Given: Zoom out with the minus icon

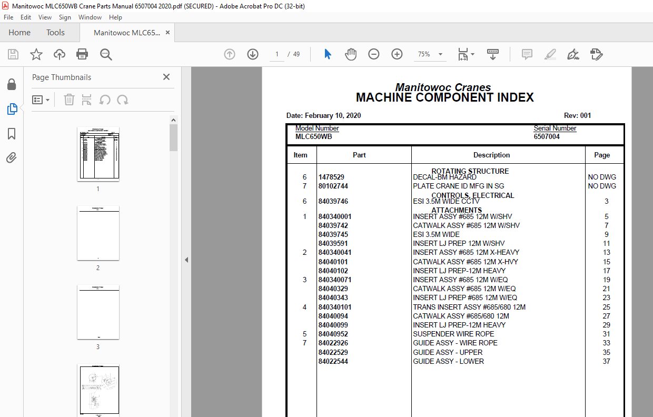Looking at the screenshot, I should click(x=374, y=54).
